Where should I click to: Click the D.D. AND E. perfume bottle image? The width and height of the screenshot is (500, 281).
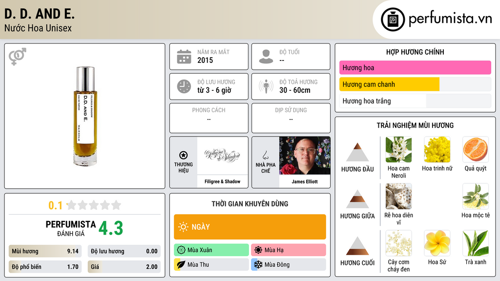click(x=85, y=116)
